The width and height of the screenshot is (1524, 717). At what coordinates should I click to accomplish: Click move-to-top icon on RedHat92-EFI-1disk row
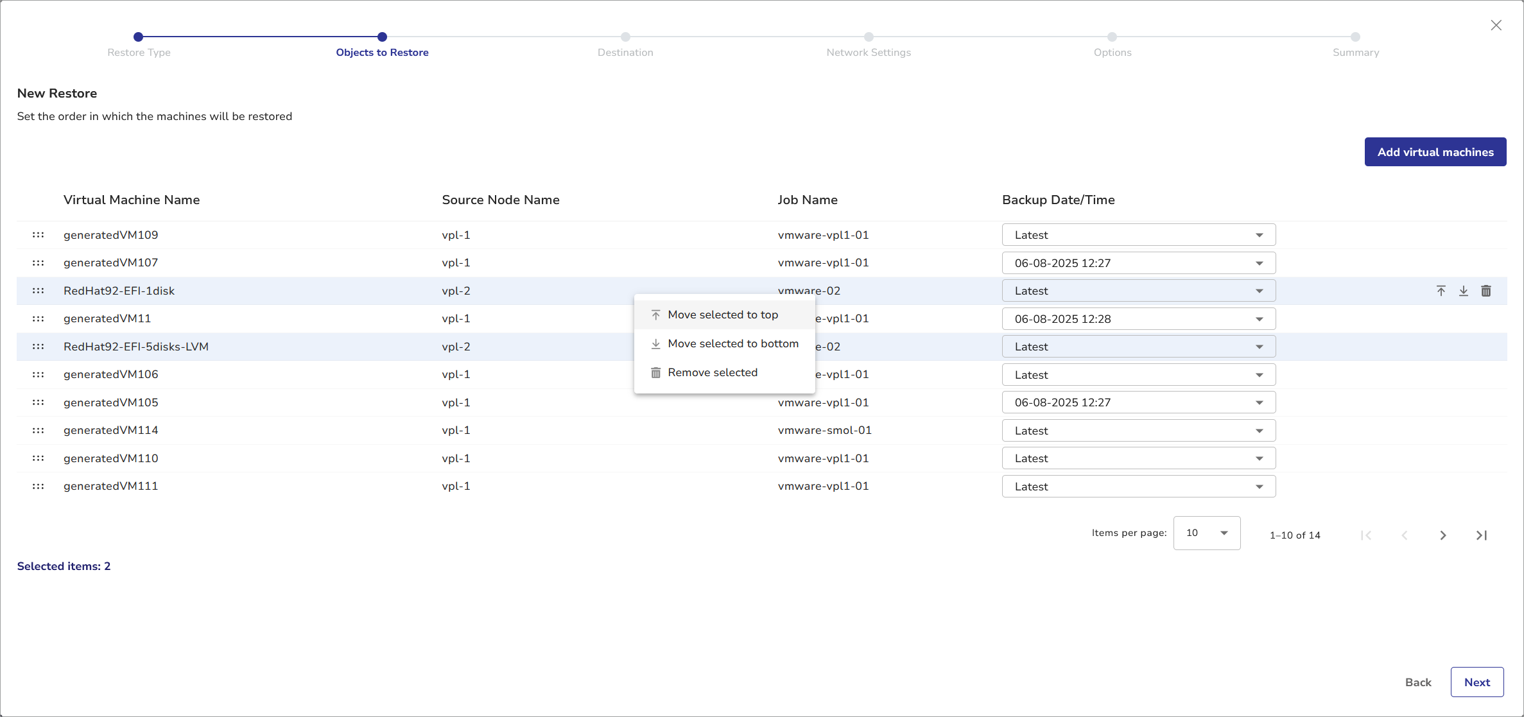(1441, 291)
